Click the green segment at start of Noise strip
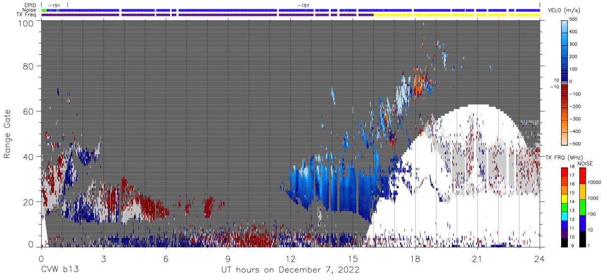Image resolution: width=607 pixels, height=280 pixels. pyautogui.click(x=44, y=10)
